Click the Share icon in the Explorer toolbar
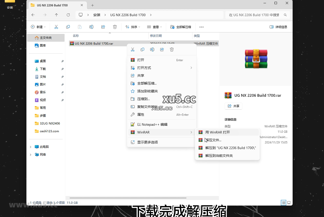The width and height of the screenshot is (324, 217). [x=103, y=27]
